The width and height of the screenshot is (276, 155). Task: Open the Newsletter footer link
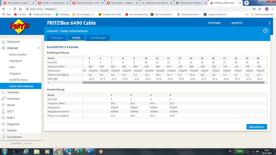pyautogui.click(x=17, y=143)
